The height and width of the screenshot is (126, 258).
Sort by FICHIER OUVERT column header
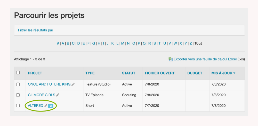coord(160,73)
